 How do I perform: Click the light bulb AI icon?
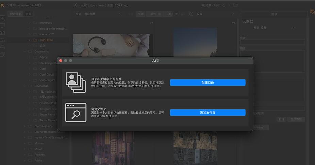tap(190, 14)
